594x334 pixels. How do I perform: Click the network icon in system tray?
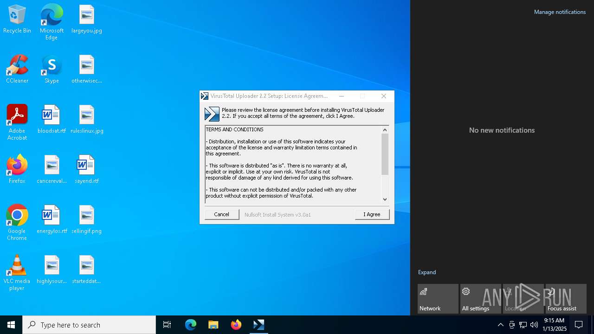[523, 325]
